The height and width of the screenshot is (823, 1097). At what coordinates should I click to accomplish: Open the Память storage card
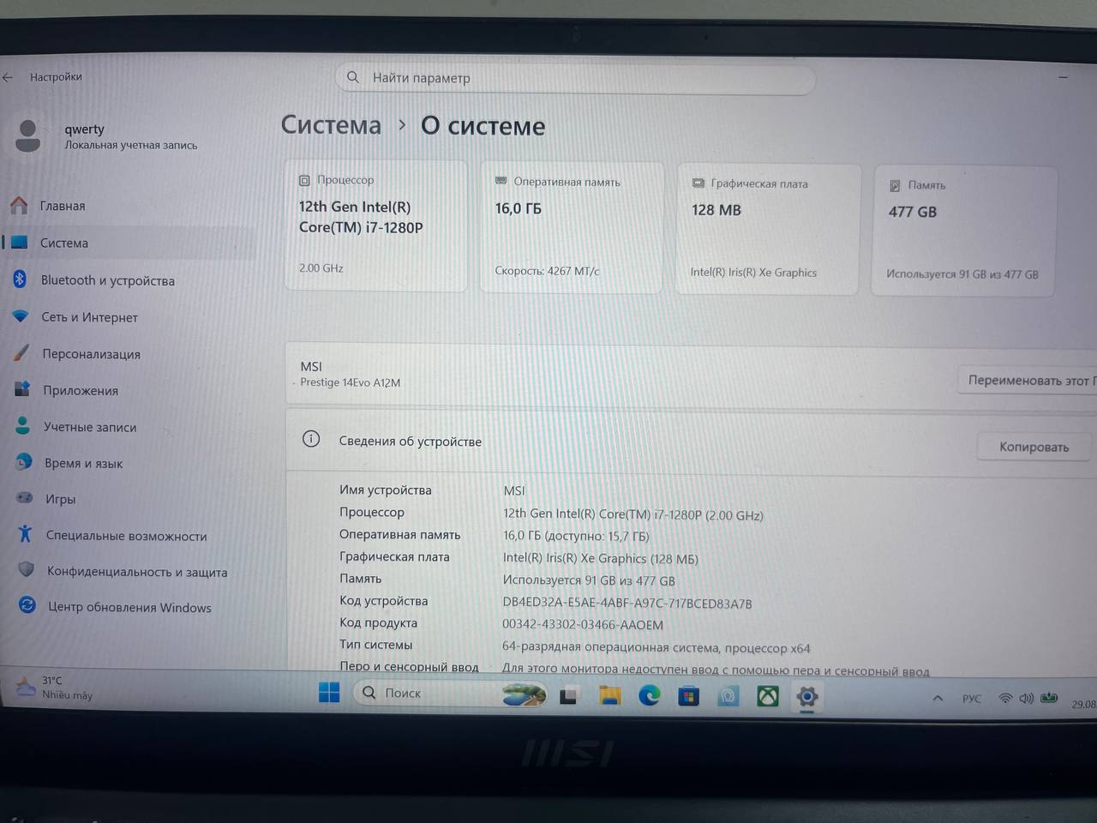[x=964, y=231]
